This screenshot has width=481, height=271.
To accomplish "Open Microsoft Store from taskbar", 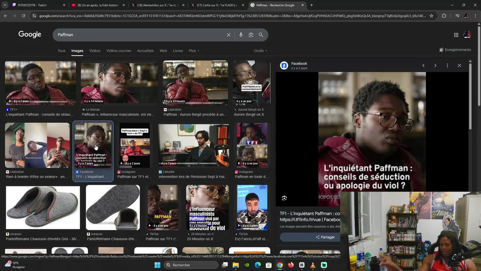I will [x=269, y=265].
